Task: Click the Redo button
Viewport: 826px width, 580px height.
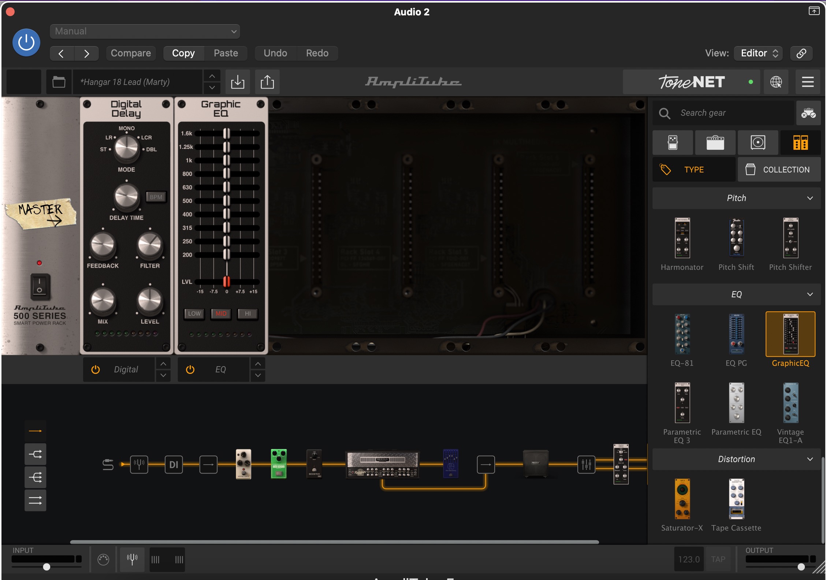Action: [x=317, y=53]
